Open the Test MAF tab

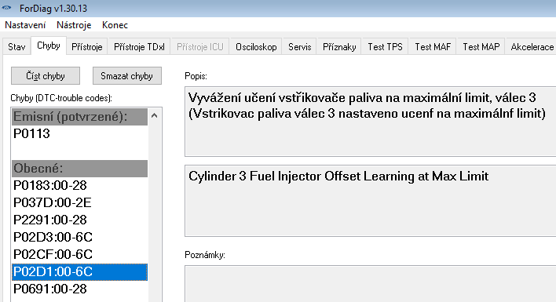(x=433, y=47)
